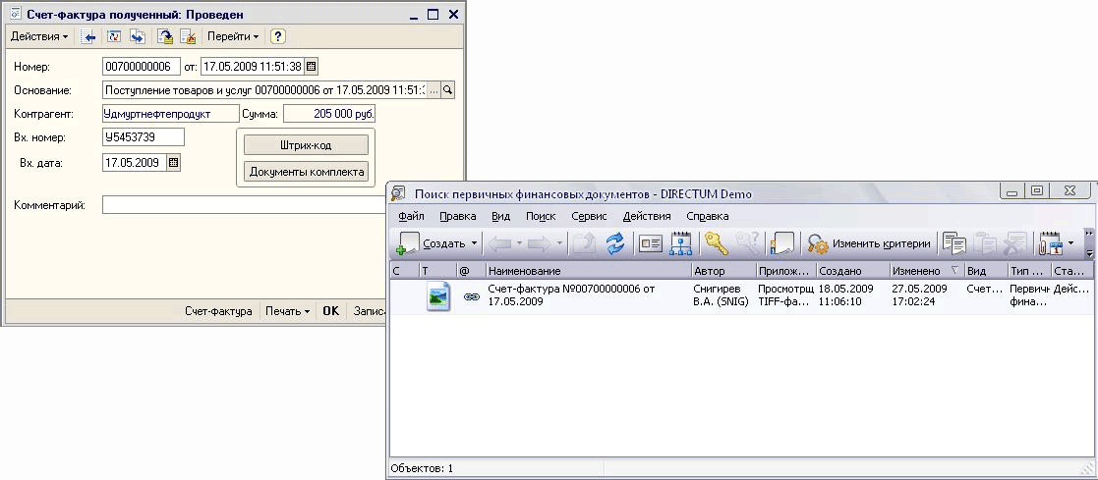Click the Счет-фактура button in bottom bar
This screenshot has width=1098, height=480.
point(218,311)
